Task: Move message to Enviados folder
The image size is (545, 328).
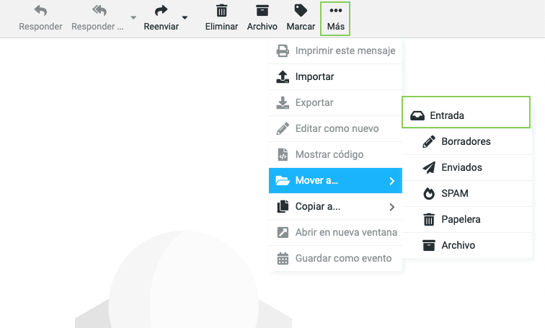Action: pos(467,167)
